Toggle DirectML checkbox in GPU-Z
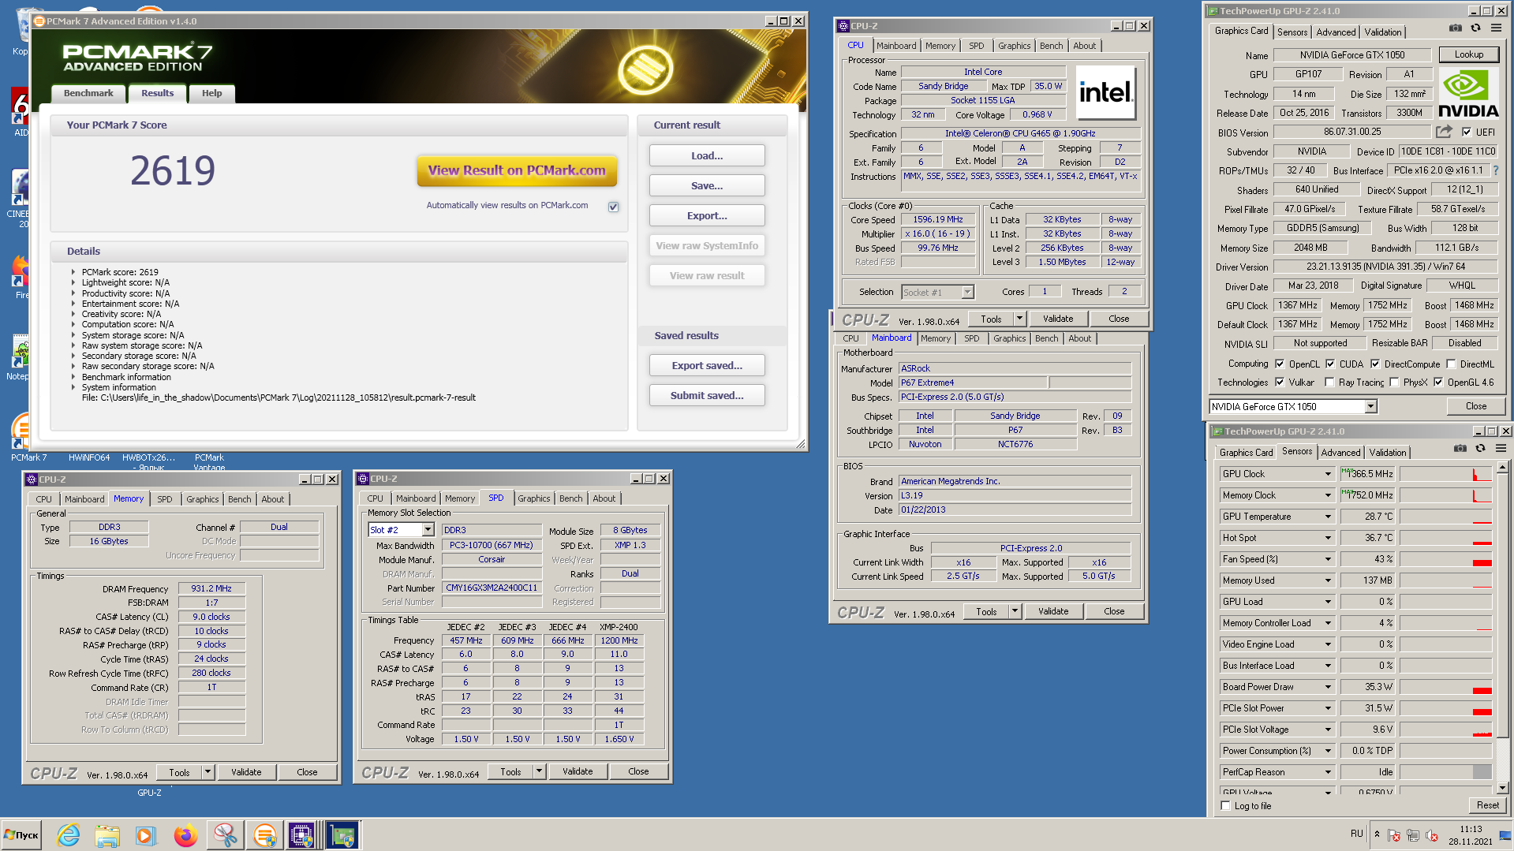 pos(1451,364)
